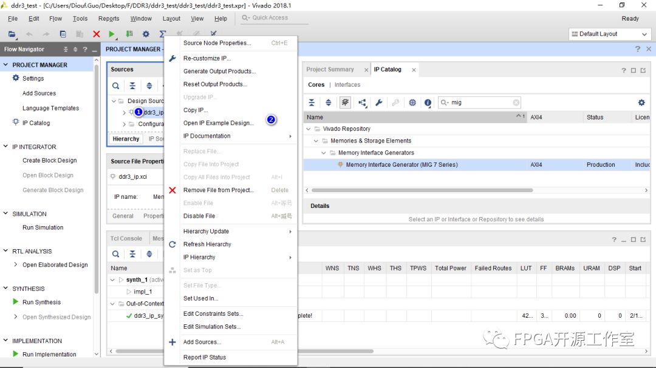Click the collapse all icon in IP Catalog toolbar
The height and width of the screenshot is (368, 656).
coord(312,103)
